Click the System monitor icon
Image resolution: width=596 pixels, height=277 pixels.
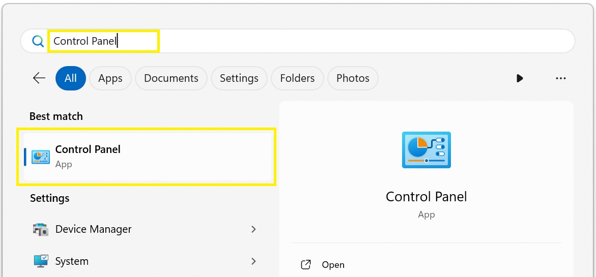[x=41, y=261]
